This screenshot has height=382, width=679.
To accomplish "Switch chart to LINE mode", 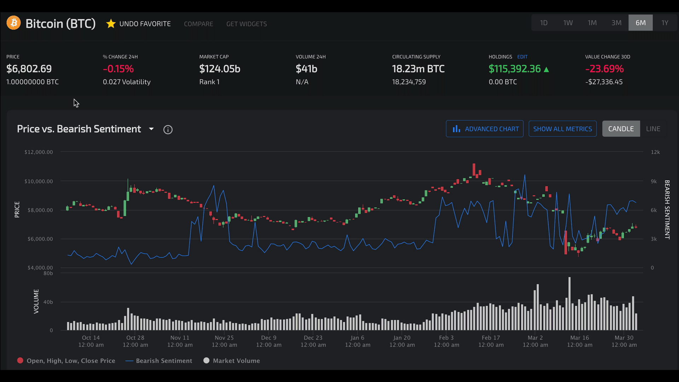I will click(653, 129).
